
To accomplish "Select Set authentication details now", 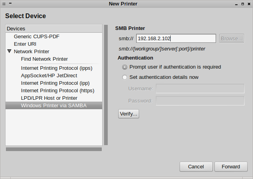I will click(125, 77).
